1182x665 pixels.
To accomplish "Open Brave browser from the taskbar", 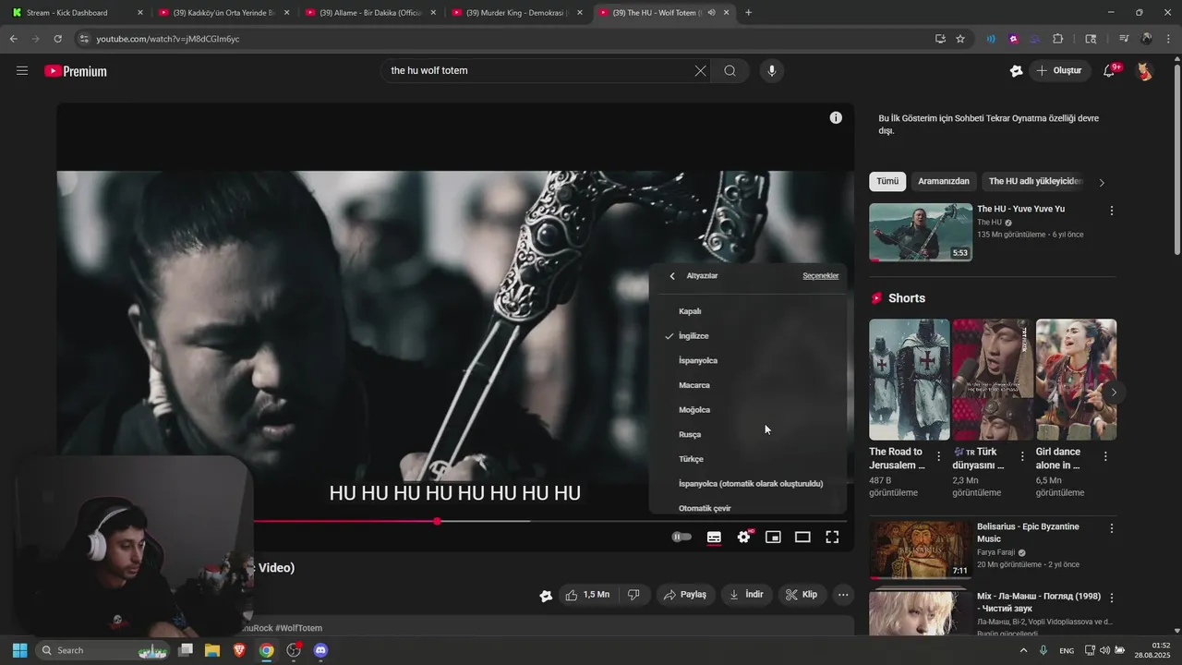I will [239, 650].
